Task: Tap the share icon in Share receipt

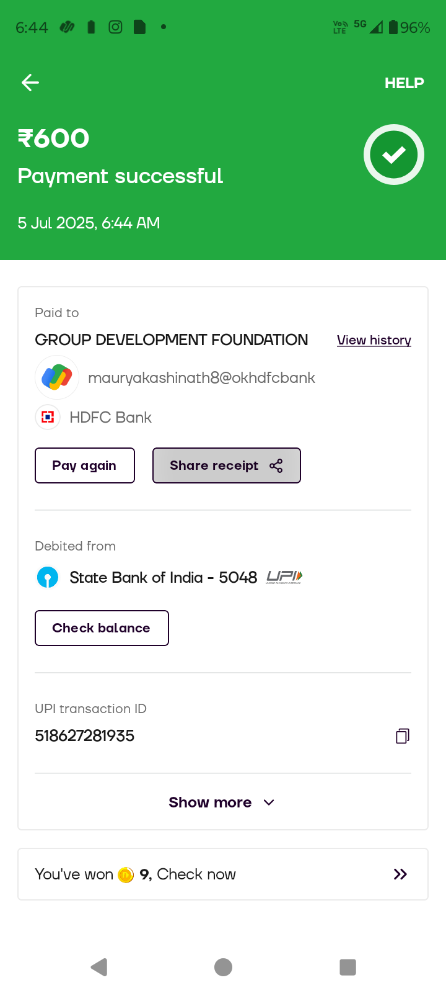Action: 276,466
